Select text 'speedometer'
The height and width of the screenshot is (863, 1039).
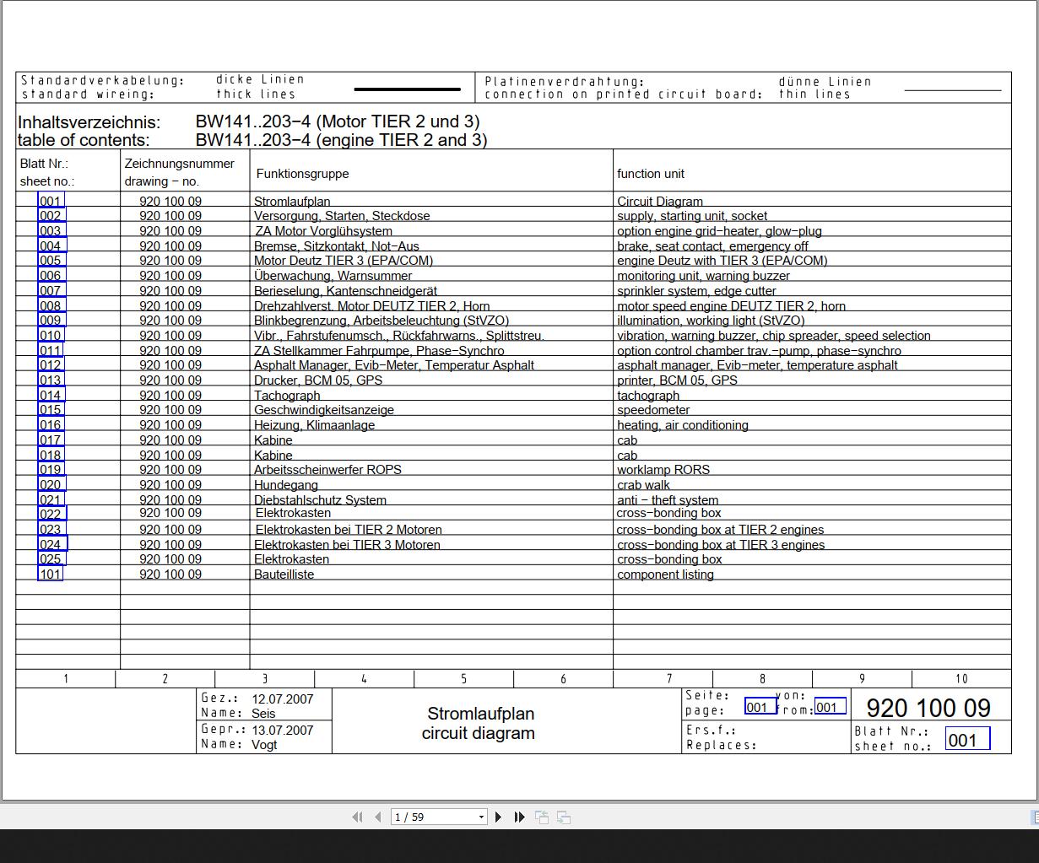[x=653, y=410]
